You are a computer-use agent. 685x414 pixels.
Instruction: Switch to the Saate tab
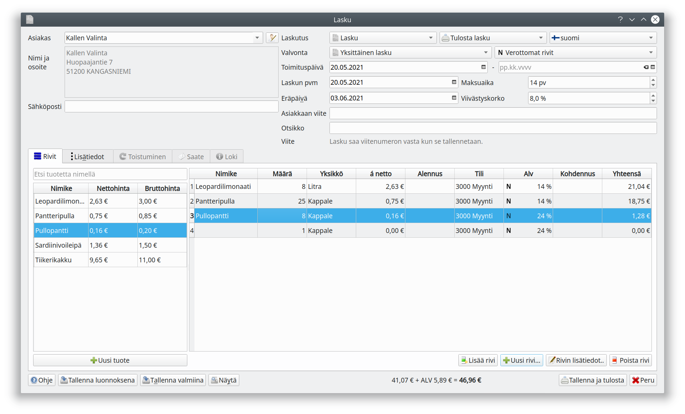click(191, 157)
